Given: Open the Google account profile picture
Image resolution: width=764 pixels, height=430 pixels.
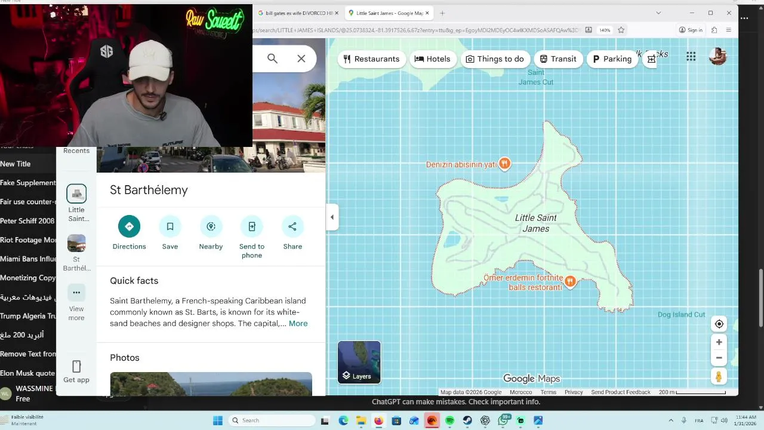Looking at the screenshot, I should [x=717, y=56].
